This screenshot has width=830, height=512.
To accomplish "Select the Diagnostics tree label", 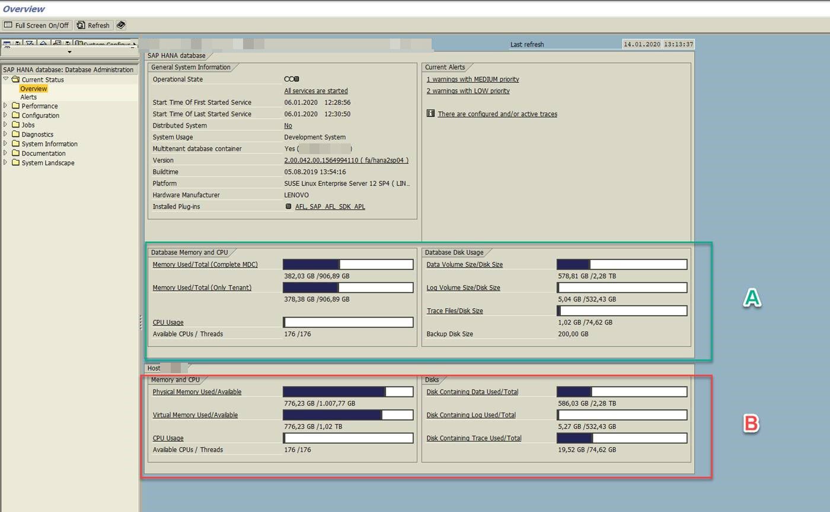I will click(37, 135).
